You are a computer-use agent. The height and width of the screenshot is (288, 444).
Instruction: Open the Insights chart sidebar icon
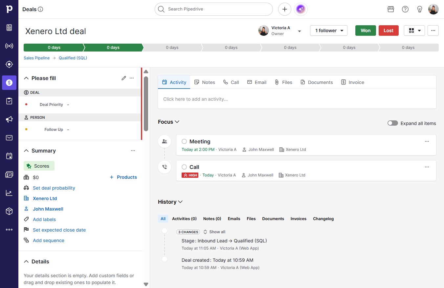tap(9, 193)
